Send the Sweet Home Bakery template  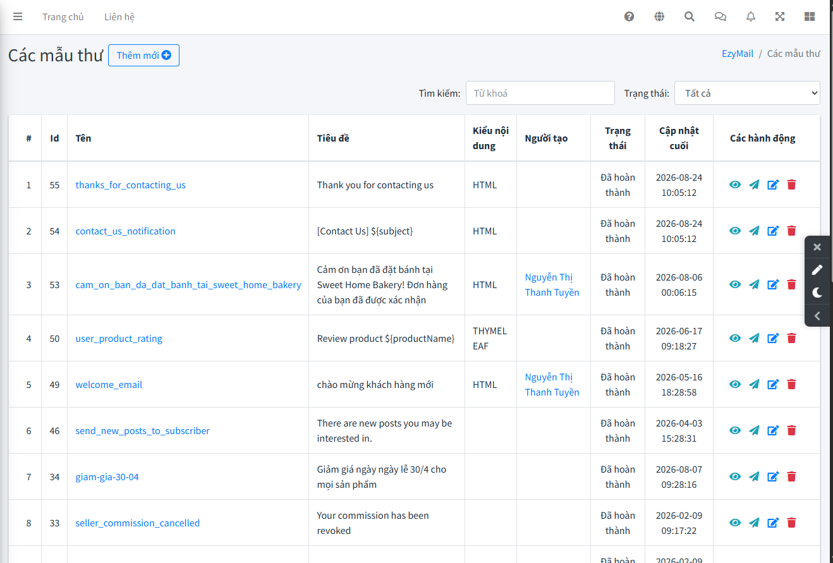754,284
